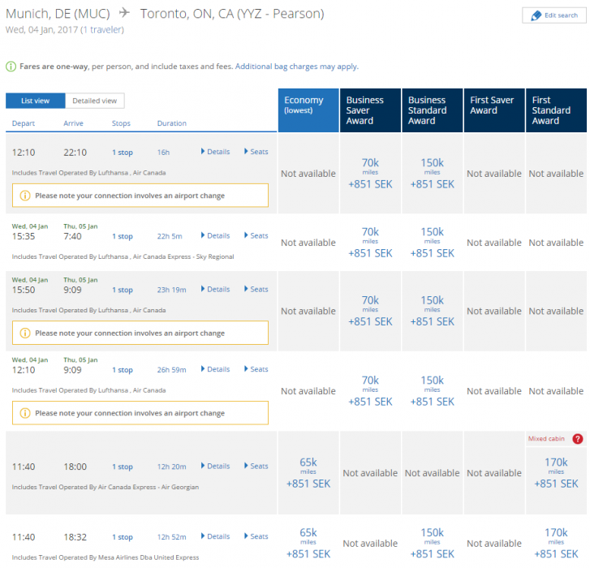
Task: Switch to List view tab
Action: coord(35,101)
